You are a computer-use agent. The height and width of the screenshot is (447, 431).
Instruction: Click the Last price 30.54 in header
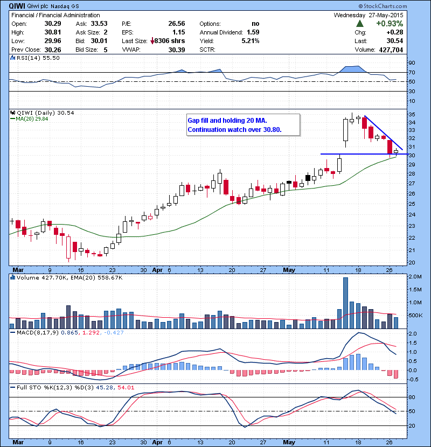click(x=395, y=41)
